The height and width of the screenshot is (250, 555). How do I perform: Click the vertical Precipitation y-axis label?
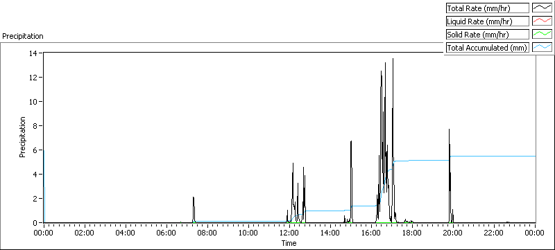(22, 137)
